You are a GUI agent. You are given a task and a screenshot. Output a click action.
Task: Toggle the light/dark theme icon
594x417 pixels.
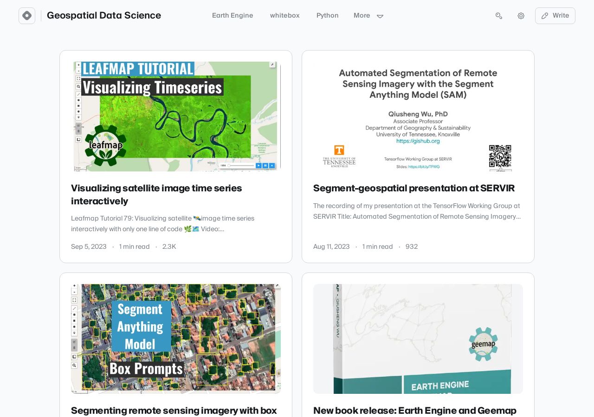coord(521,16)
